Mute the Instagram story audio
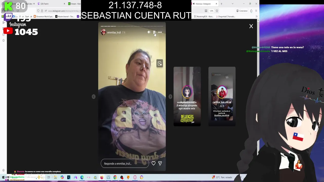 point(149,32)
